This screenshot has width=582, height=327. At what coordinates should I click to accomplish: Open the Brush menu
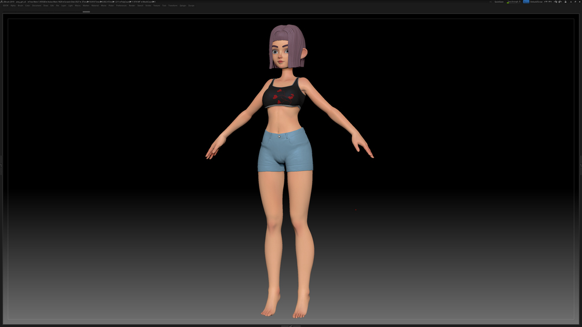20,6
